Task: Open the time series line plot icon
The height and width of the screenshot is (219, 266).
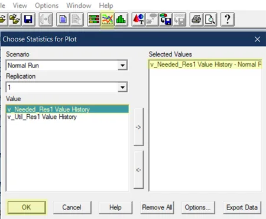Action: [x=107, y=20]
